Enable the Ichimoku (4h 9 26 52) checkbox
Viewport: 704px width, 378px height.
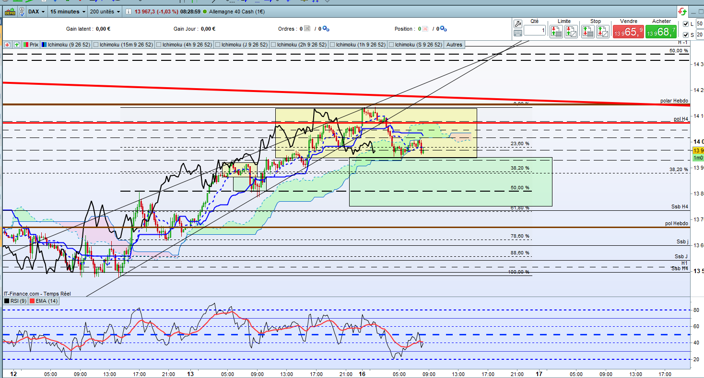[158, 45]
